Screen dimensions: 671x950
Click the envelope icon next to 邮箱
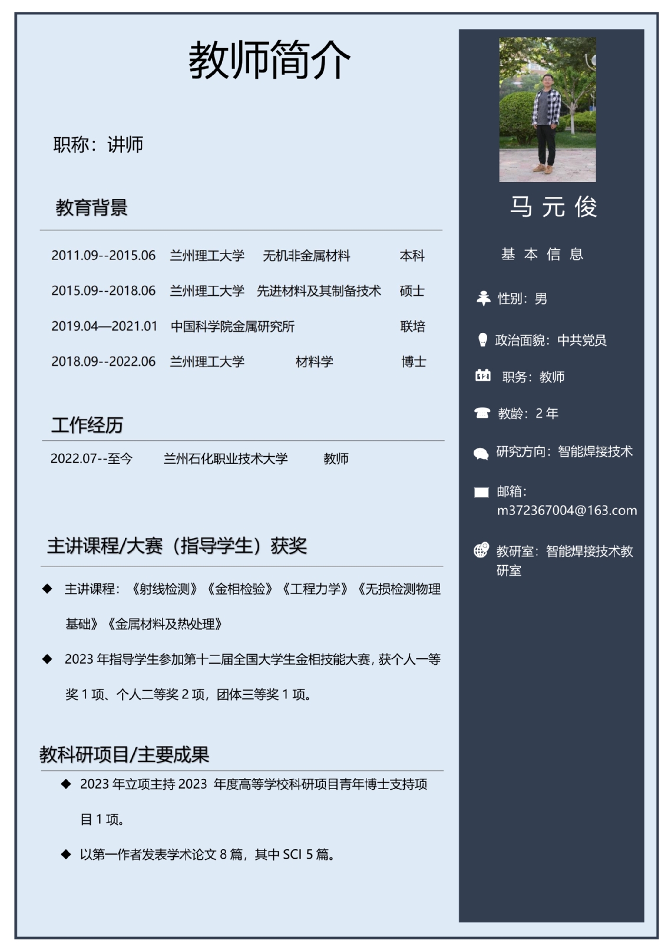pyautogui.click(x=481, y=492)
